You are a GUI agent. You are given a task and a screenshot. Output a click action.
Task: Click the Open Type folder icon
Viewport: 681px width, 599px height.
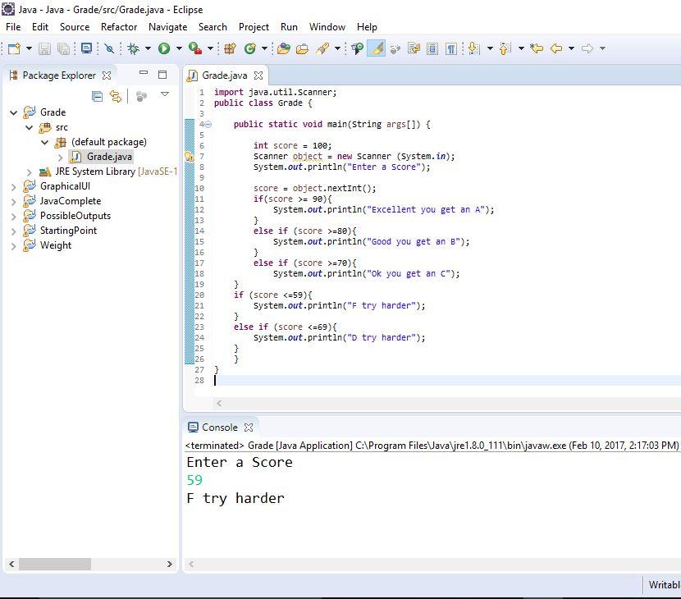pos(283,48)
